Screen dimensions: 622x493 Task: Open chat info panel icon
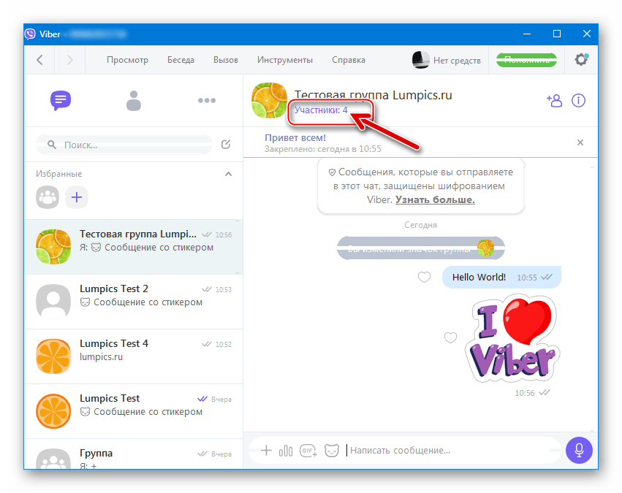point(578,101)
